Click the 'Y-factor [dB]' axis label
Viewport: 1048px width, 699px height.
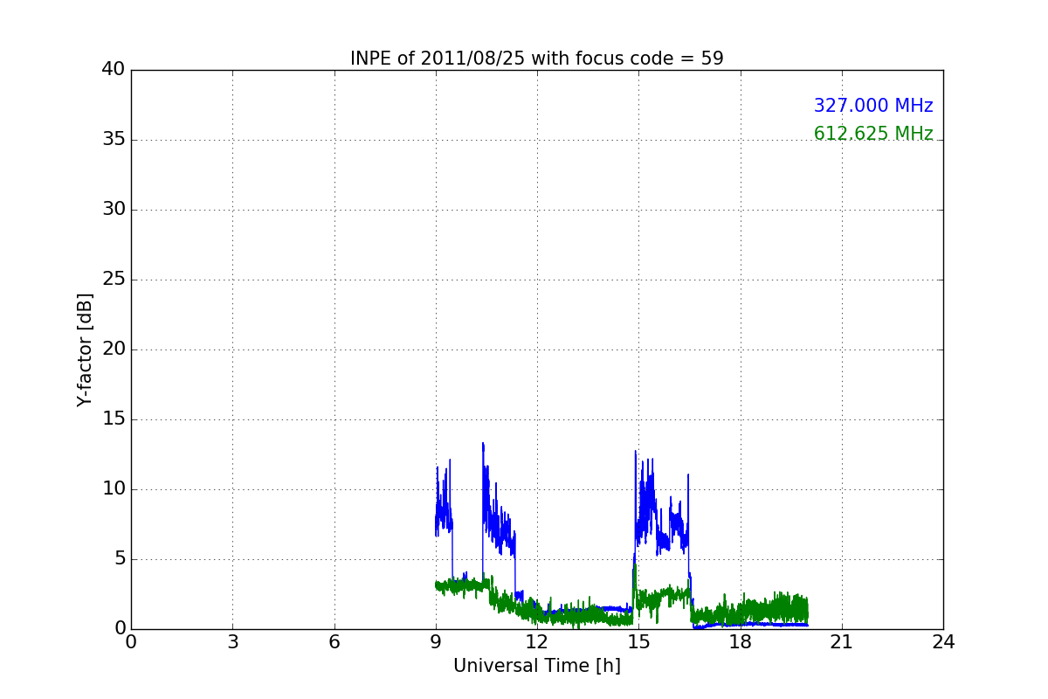tap(85, 349)
